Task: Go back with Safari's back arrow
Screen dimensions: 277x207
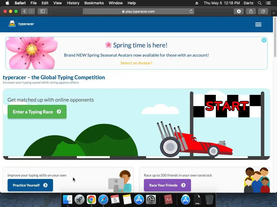Action: [x=25, y=11]
